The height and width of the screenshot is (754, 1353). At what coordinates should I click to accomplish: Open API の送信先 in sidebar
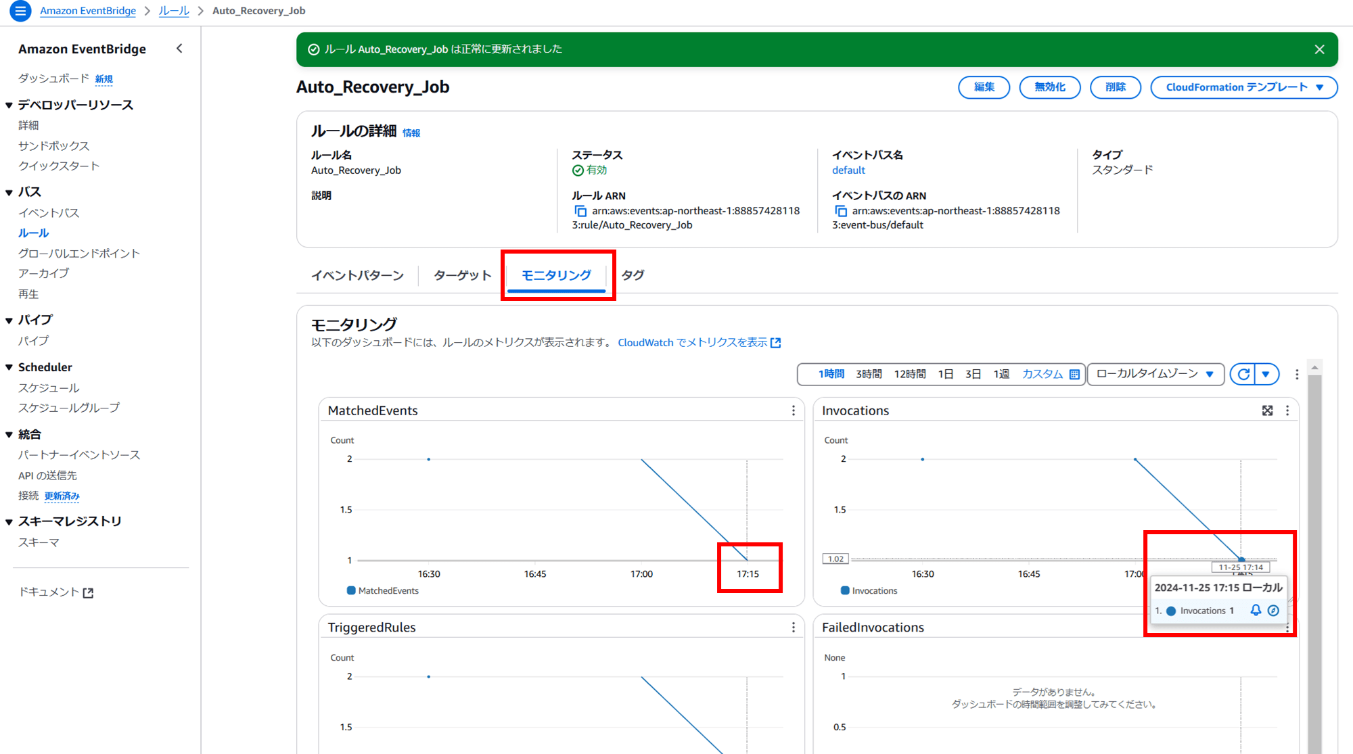(x=47, y=475)
